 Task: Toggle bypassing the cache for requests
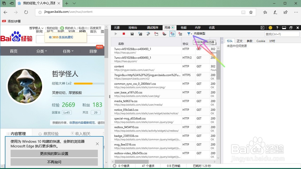click(x=148, y=34)
